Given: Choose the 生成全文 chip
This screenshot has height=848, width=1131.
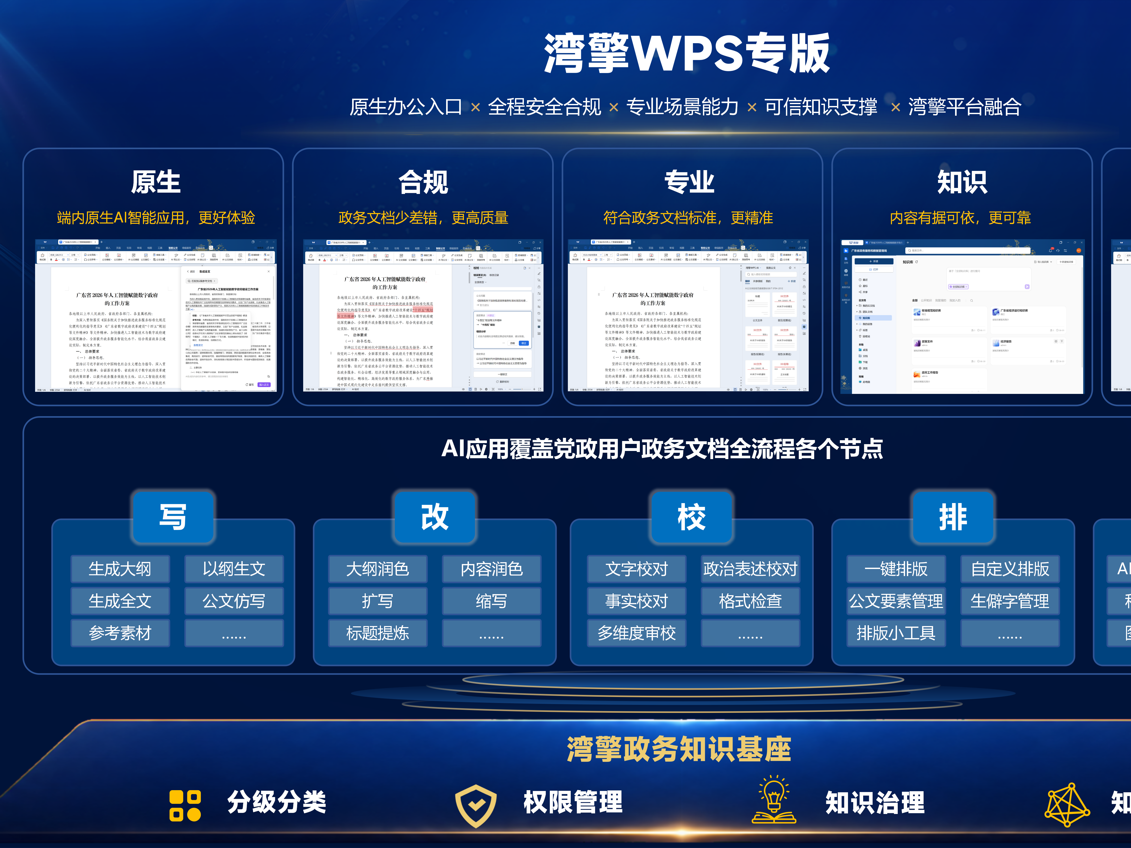Looking at the screenshot, I should [x=120, y=601].
